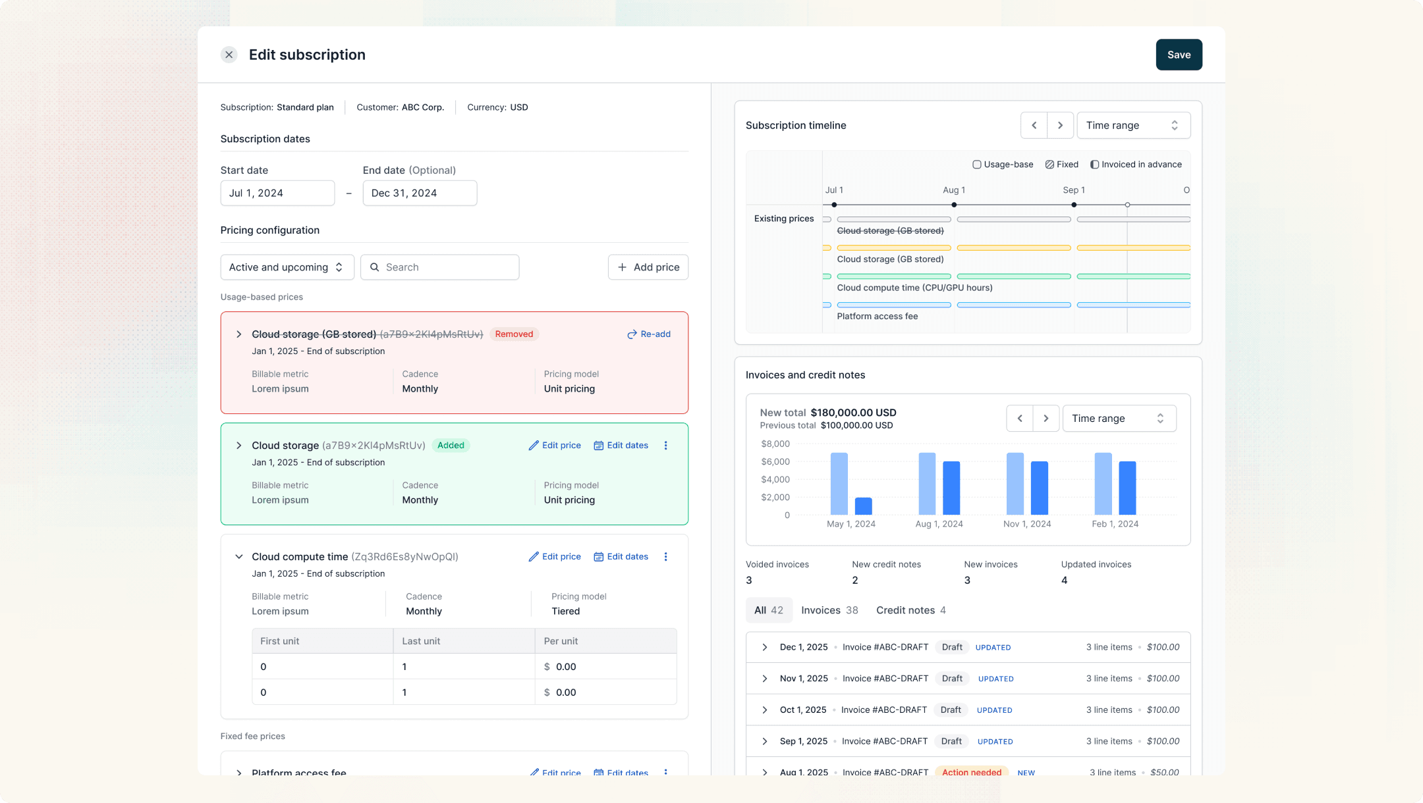The image size is (1423, 803).
Task: Open the three-dot menu on the Cloud storage Added card
Action: (665, 446)
